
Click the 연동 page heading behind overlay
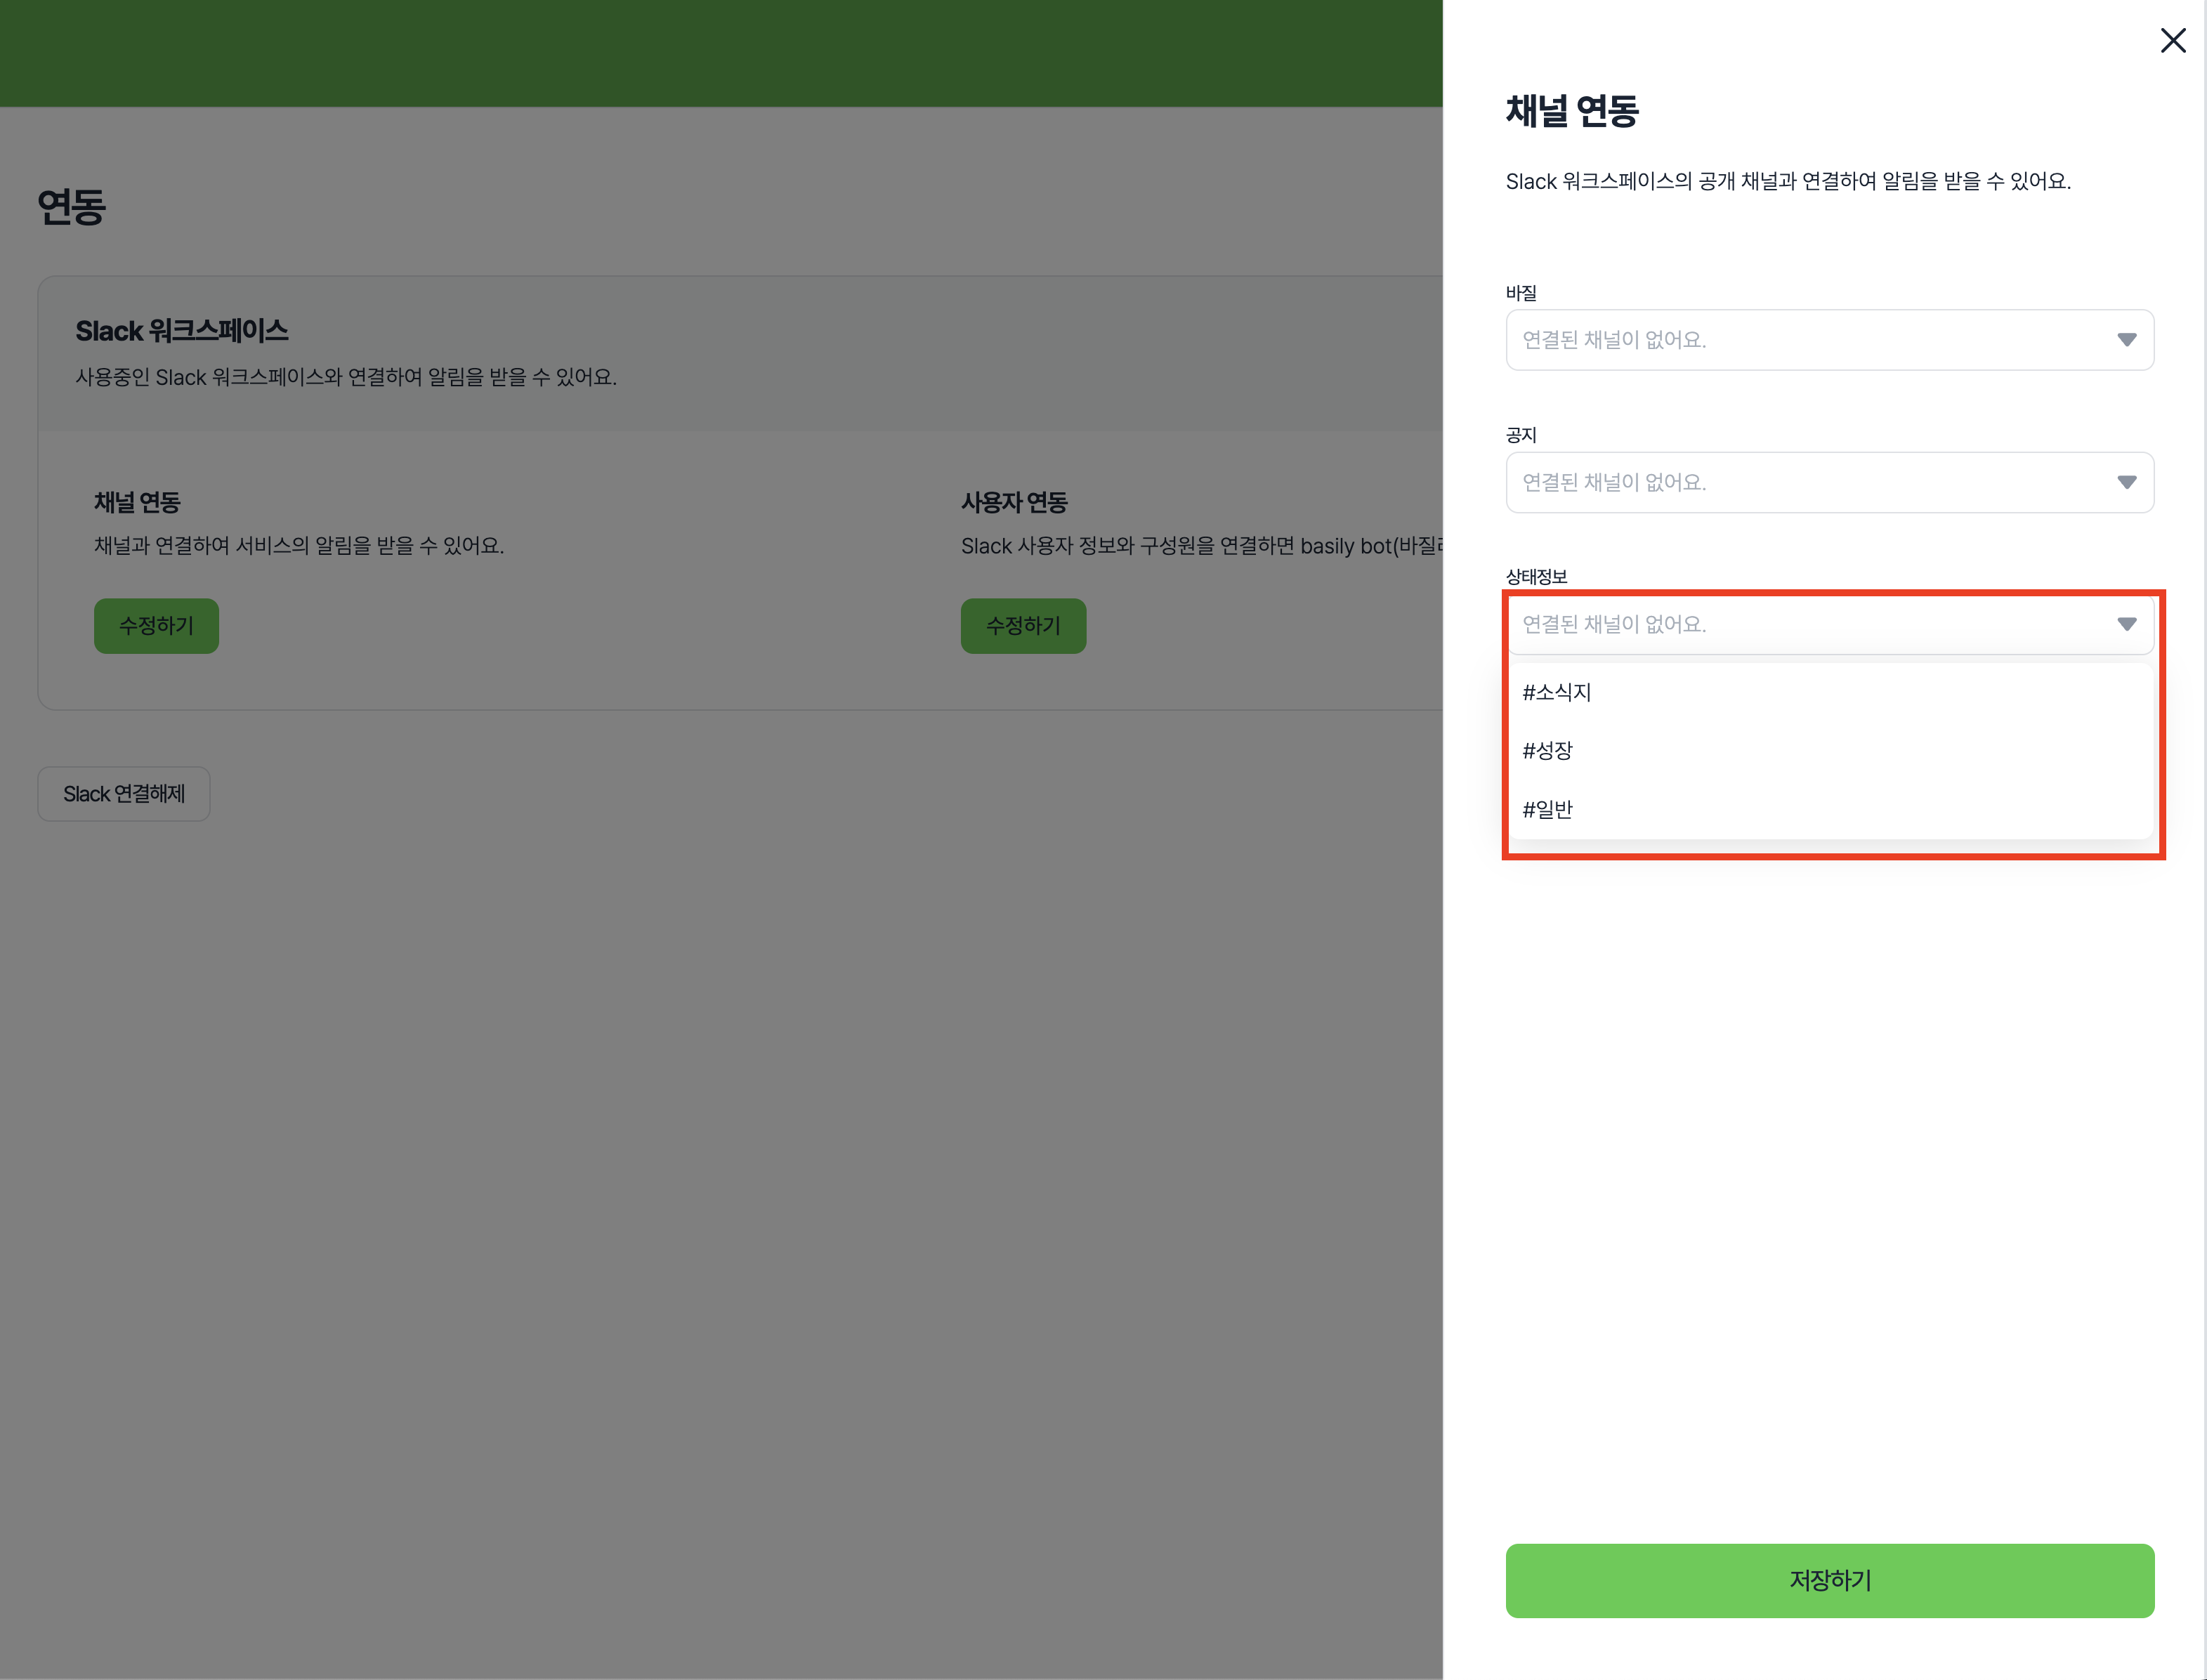(x=71, y=207)
